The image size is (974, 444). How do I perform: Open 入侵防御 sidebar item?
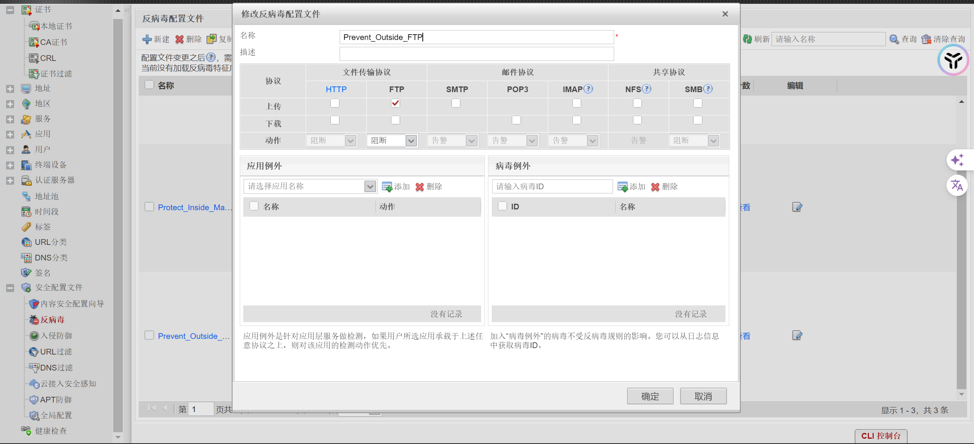point(56,336)
